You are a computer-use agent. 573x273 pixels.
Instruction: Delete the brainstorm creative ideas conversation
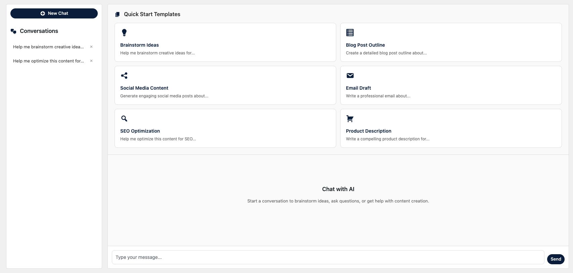91,47
